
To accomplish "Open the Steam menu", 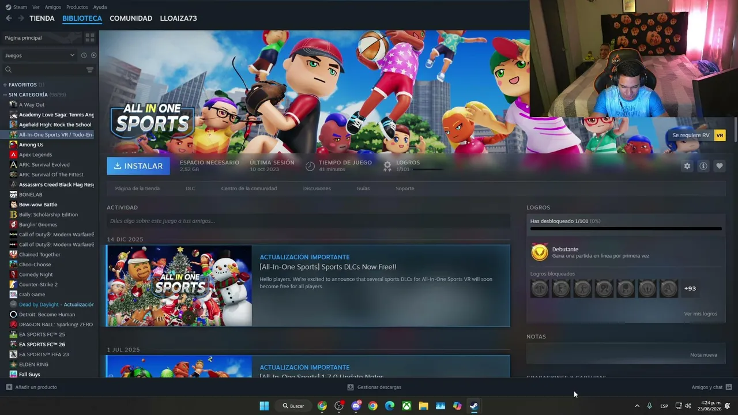I will pyautogui.click(x=16, y=7).
